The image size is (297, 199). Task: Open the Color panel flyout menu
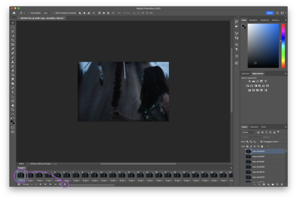[285, 20]
